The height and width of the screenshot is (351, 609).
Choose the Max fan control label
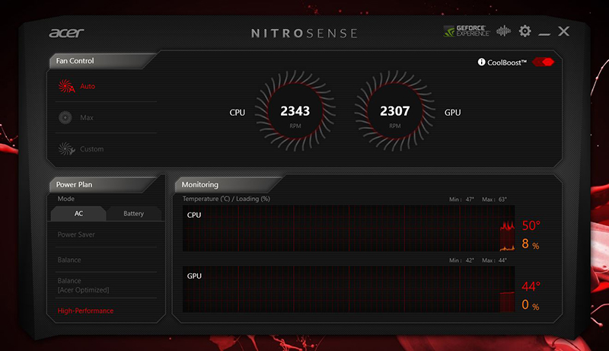87,118
